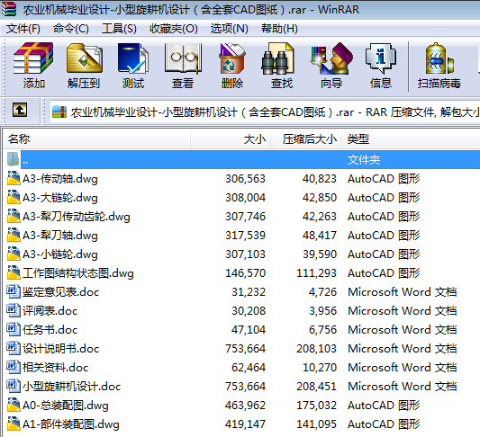
Task: Open the File (文件) menu
Action: [23, 29]
